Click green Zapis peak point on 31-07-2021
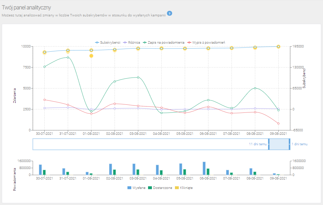Image resolution: width=323 pixels, height=205 pixels. tap(68, 57)
